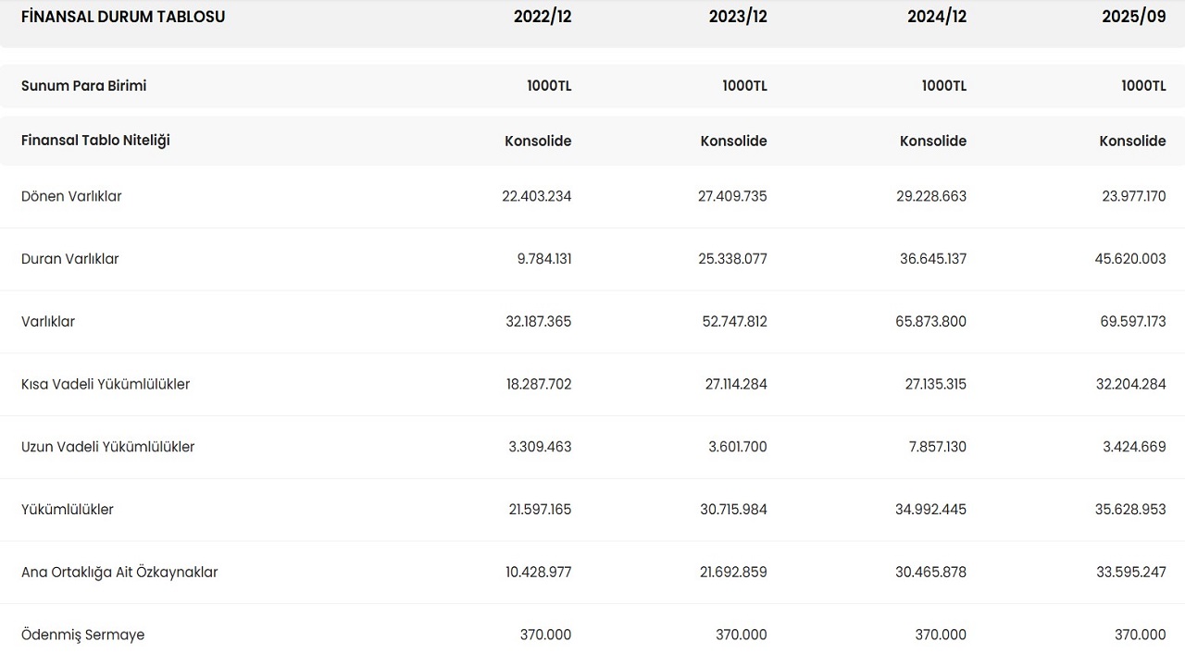Click the 2022/12 column header

[x=543, y=17]
